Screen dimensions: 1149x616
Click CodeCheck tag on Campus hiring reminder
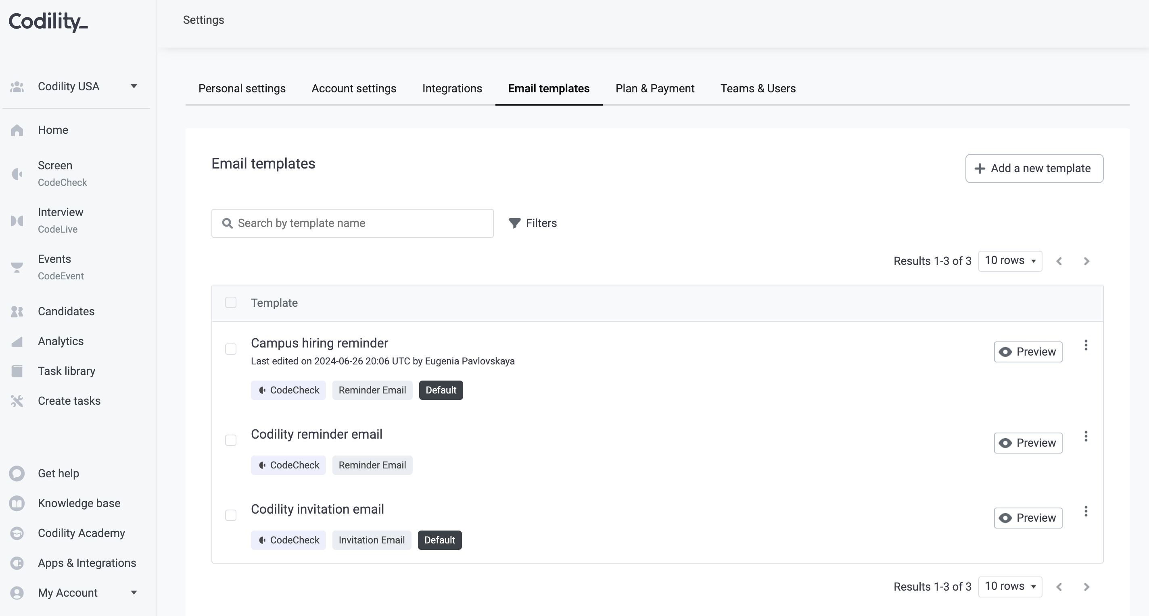click(x=288, y=391)
